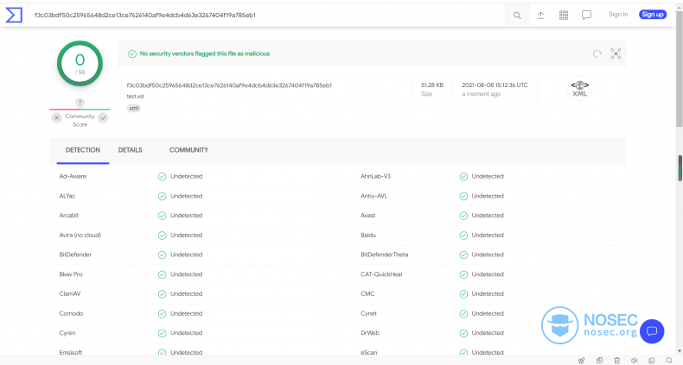Image resolution: width=683 pixels, height=365 pixels.
Task: Click the trash icon in bottom bar
Action: tap(616, 360)
